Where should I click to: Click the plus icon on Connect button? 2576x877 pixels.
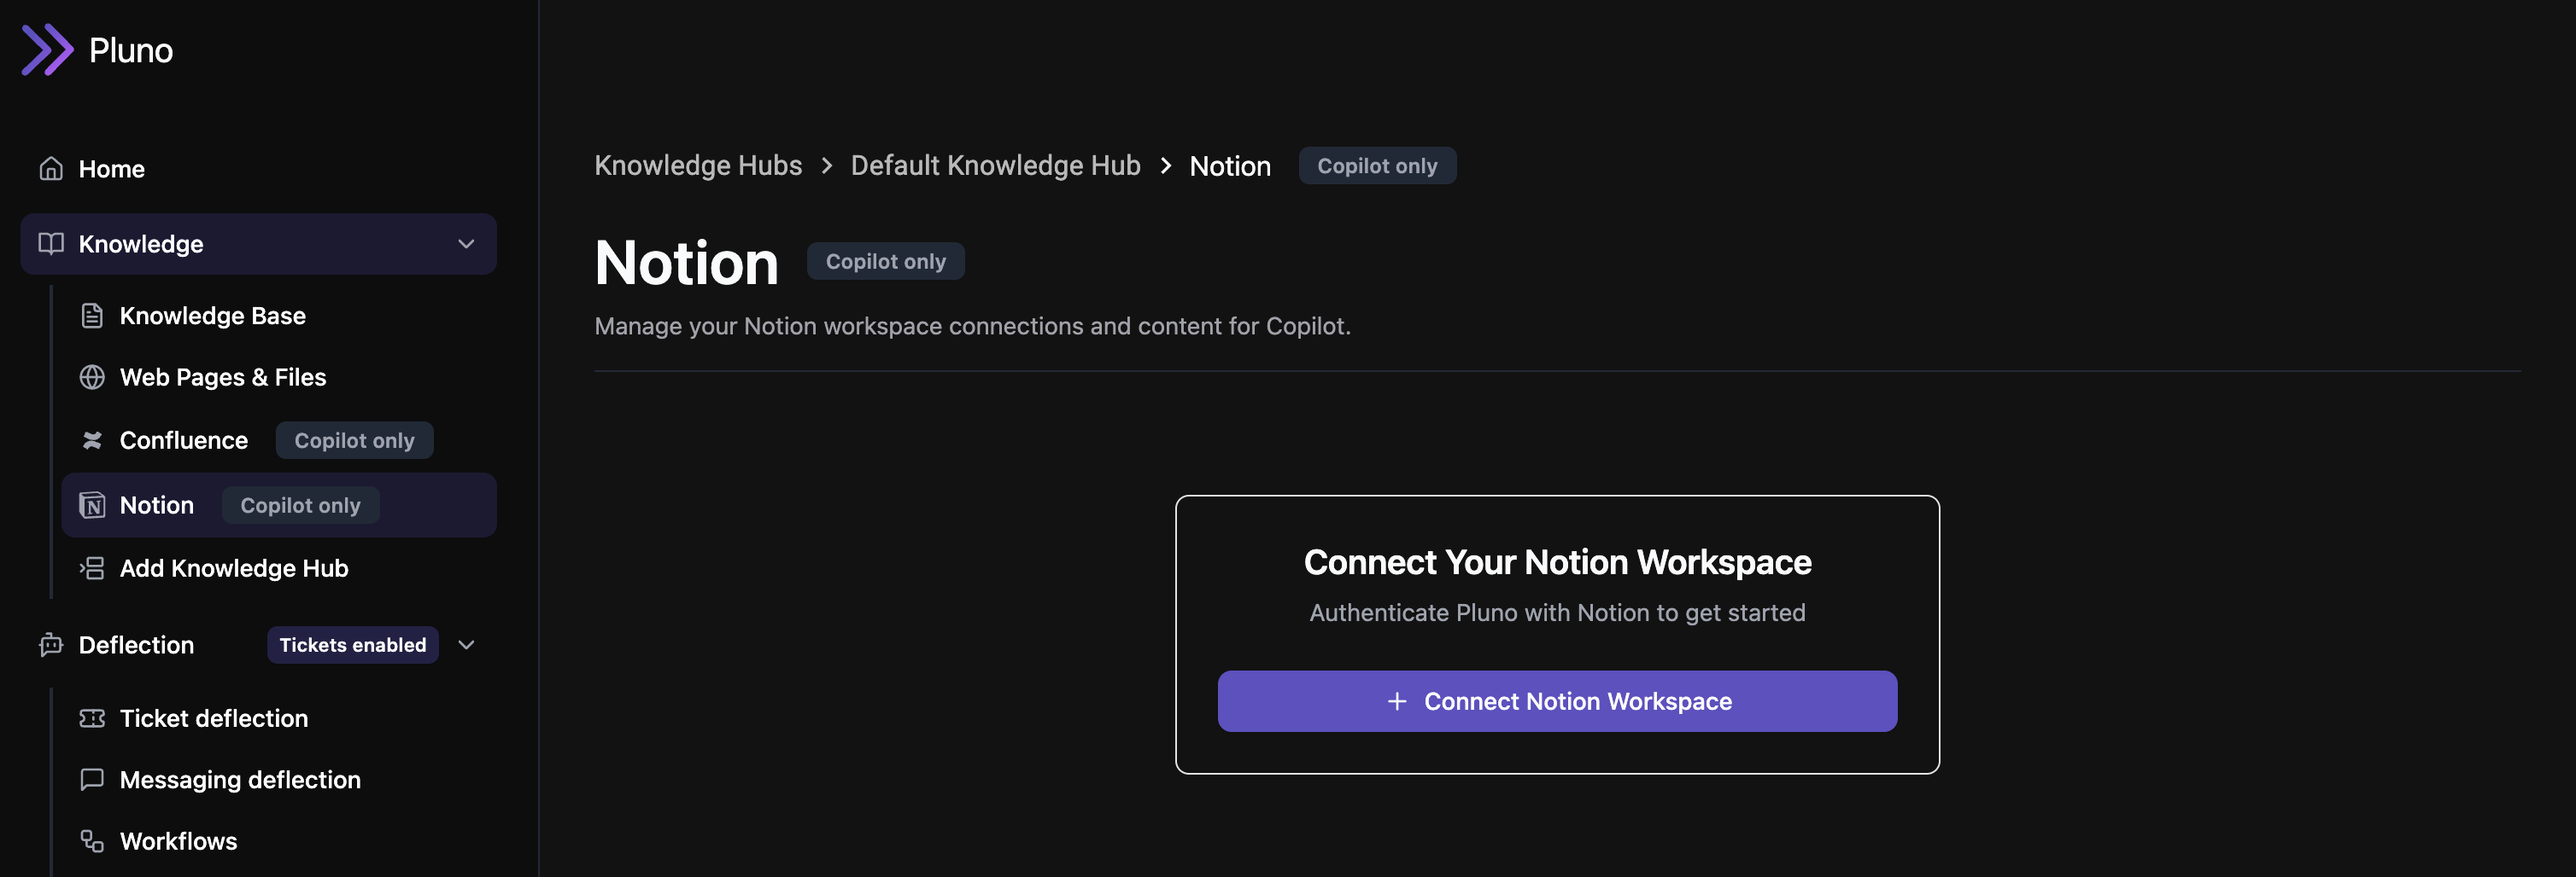click(x=1397, y=701)
